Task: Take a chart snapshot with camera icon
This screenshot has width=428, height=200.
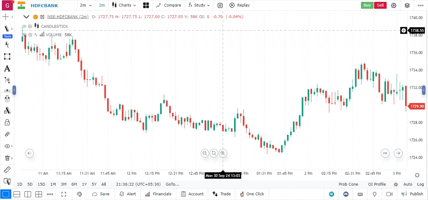Action: tap(220, 5)
